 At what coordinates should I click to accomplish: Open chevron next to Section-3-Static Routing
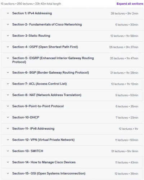point(8,36)
